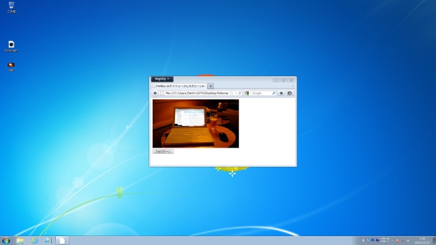Click the laptop and beer photo
436x245 pixels.
196,124
